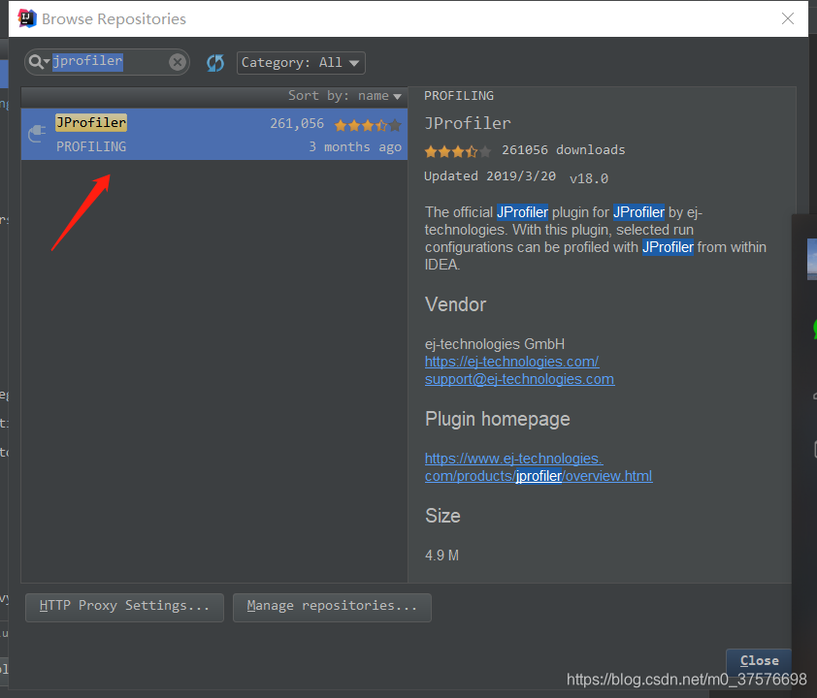
Task: Click the 261,056 download count in list
Action: coord(297,123)
